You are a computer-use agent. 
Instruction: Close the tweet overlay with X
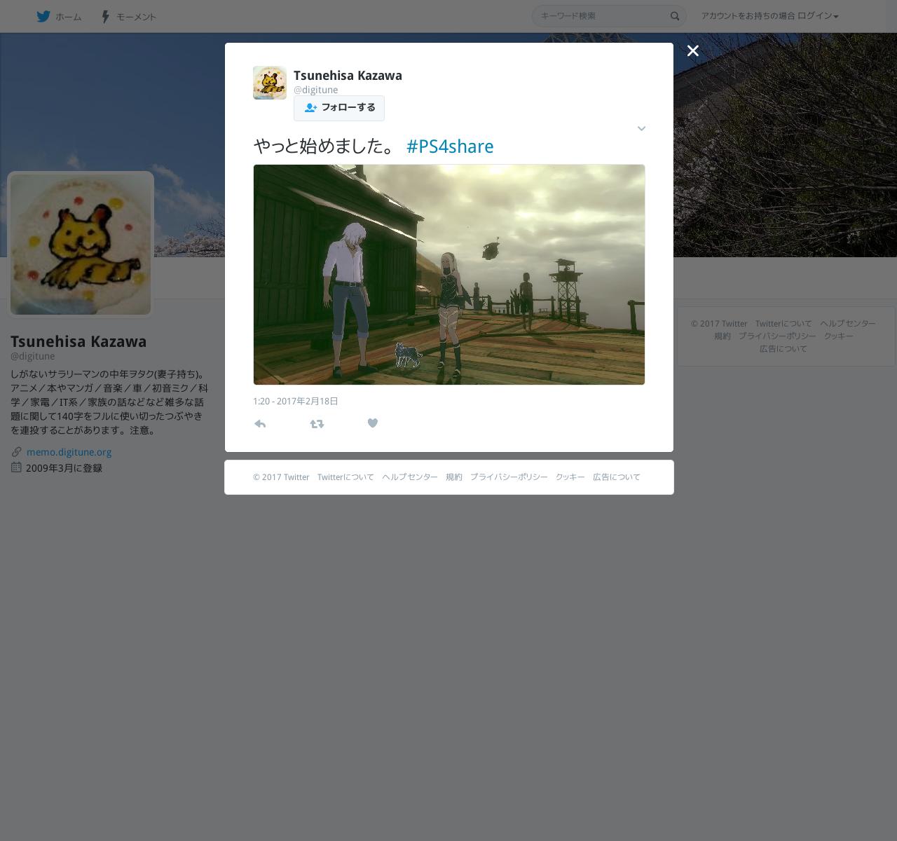click(x=693, y=50)
